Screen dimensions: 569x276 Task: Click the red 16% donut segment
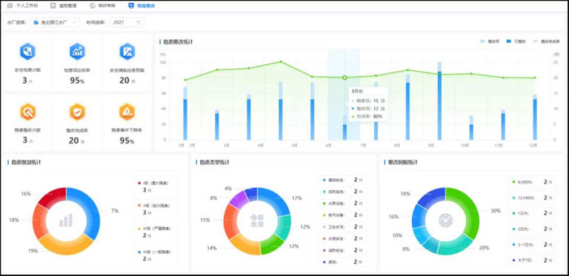point(53,197)
